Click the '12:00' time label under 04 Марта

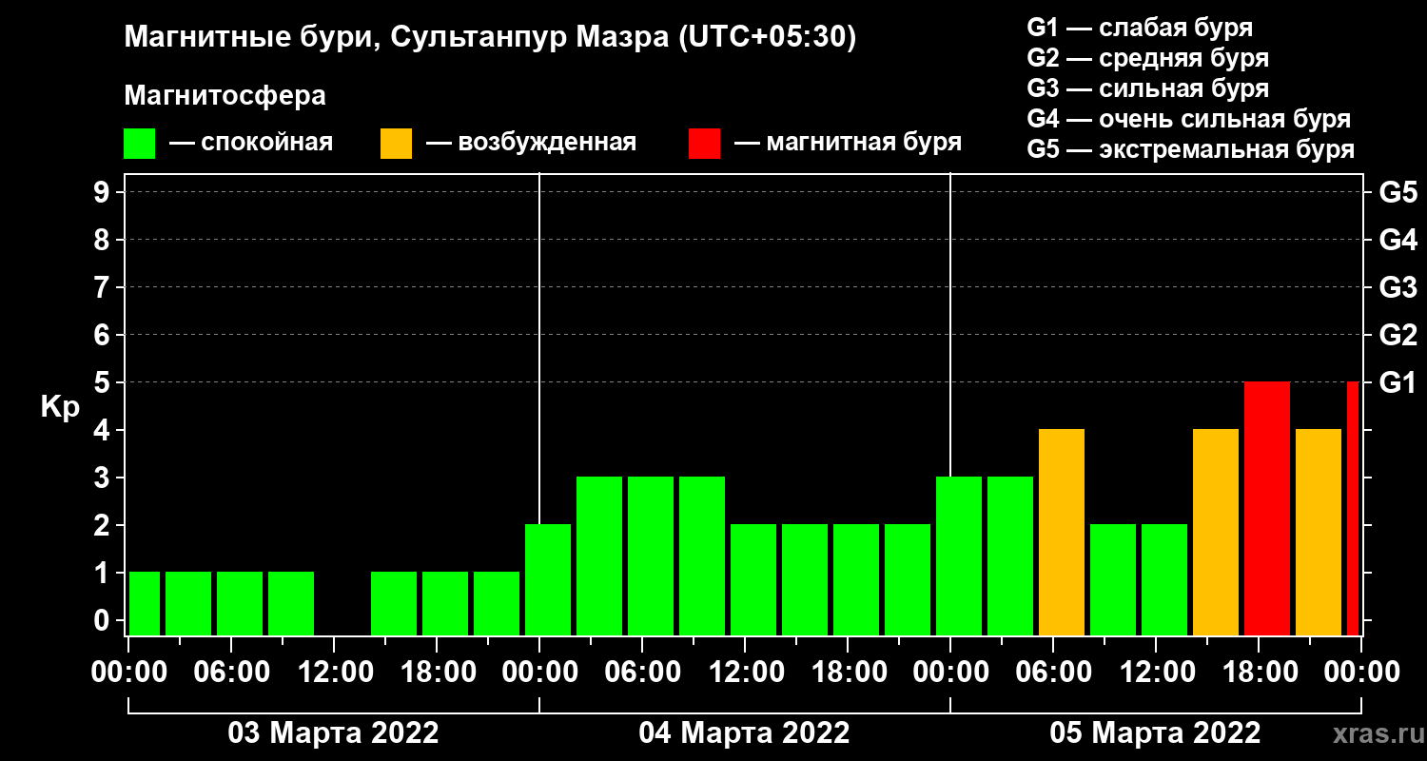pyautogui.click(x=746, y=673)
